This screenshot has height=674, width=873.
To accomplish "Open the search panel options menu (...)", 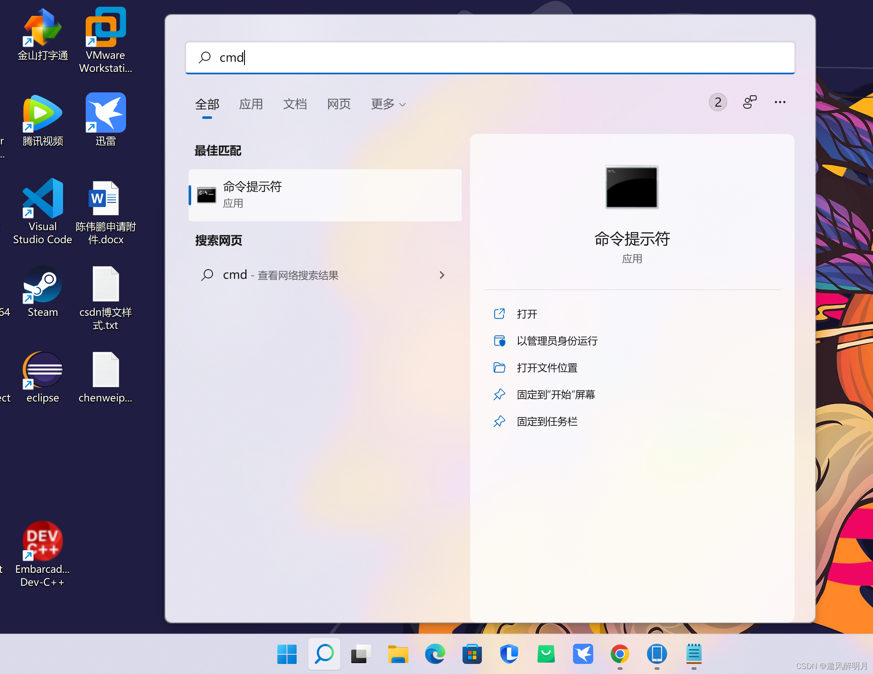I will (780, 102).
